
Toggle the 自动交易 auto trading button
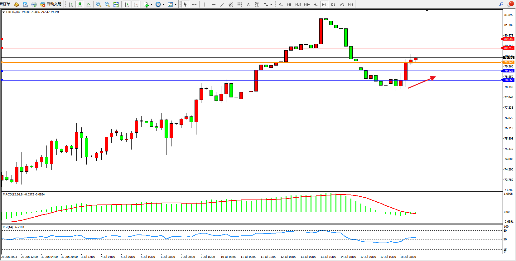point(51,4)
